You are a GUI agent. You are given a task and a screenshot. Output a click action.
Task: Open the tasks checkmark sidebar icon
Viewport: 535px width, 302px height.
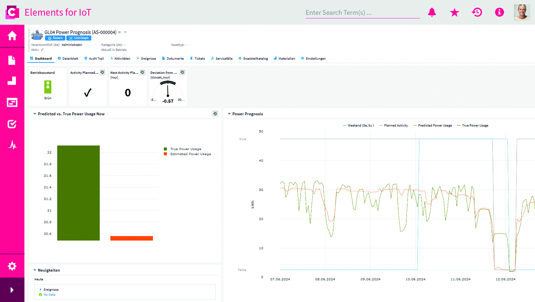pyautogui.click(x=12, y=124)
